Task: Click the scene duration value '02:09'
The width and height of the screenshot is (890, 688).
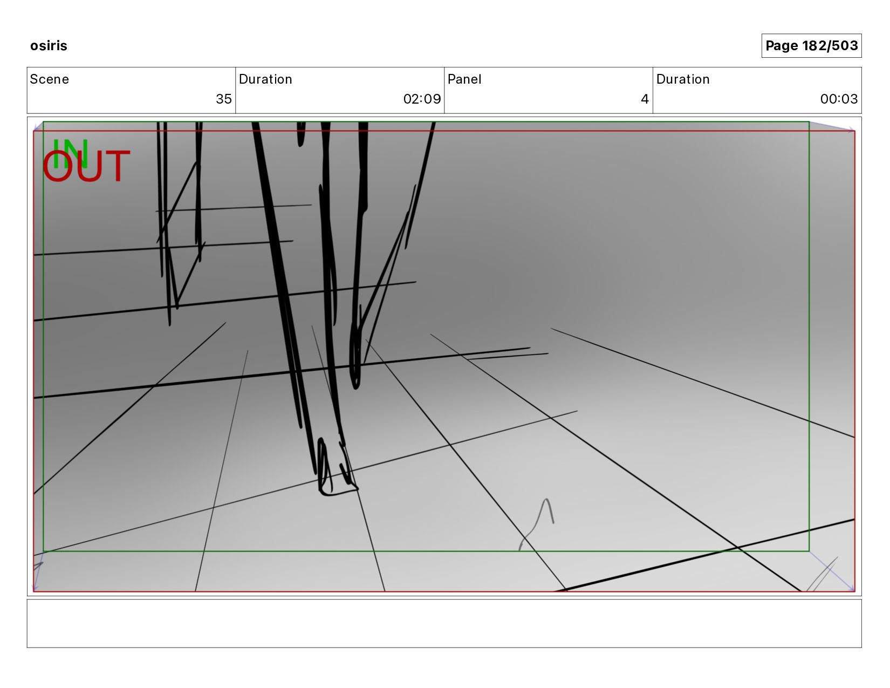Action: [422, 99]
